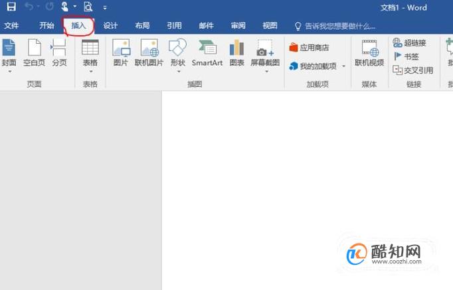Image resolution: width=453 pixels, height=290 pixels.
Task: Switch to the 插入 tab
Action: coord(78,26)
